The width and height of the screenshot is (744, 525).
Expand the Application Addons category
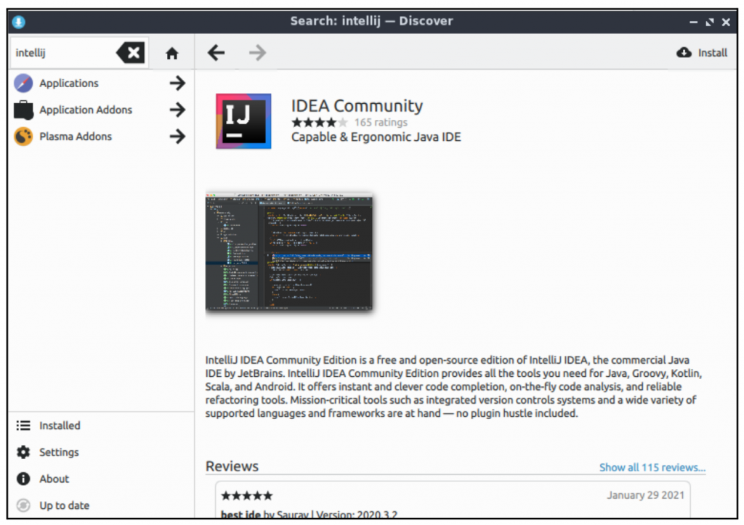coord(177,110)
